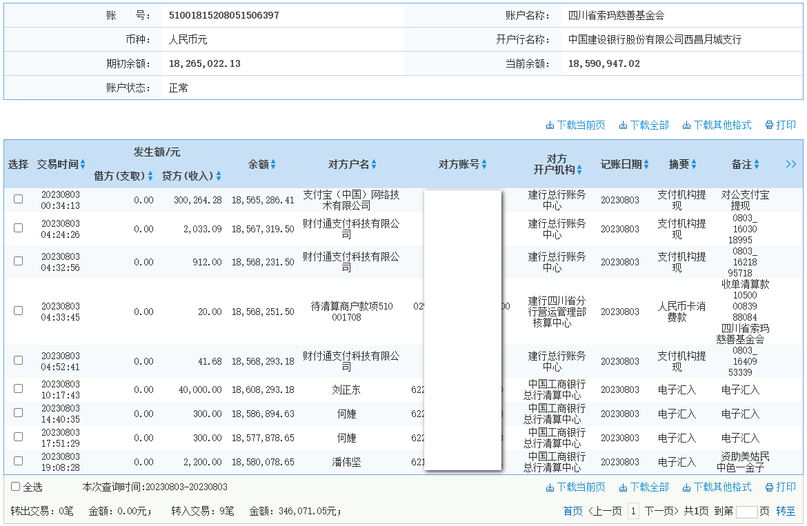Image resolution: width=807 pixels, height=526 pixels.
Task: Select the 04:24:26 transaction checkbox
Action: coord(19,227)
